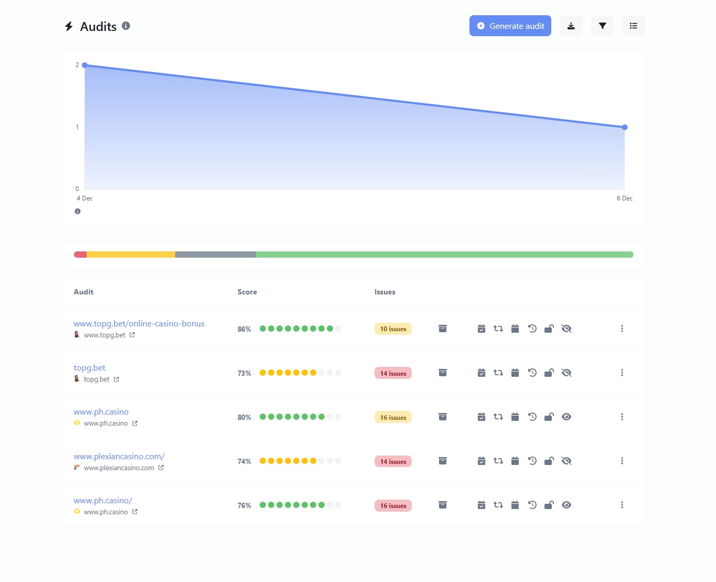Open the three-dot menu for topg.bet

(622, 373)
